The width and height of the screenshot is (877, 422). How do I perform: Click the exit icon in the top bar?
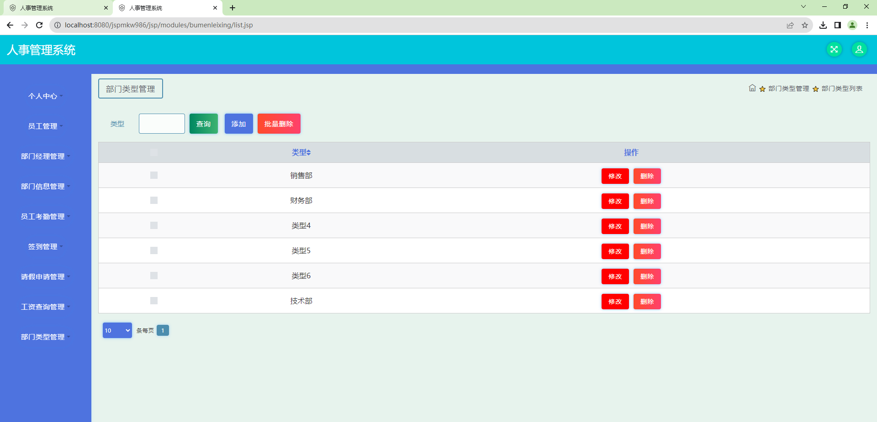(x=835, y=49)
